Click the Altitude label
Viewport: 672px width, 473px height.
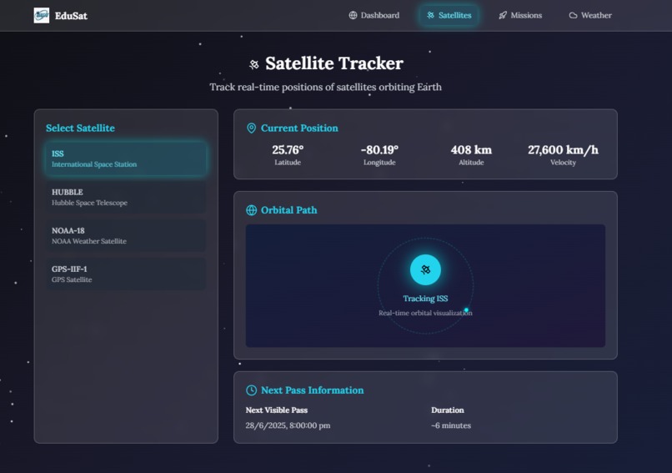click(x=471, y=163)
